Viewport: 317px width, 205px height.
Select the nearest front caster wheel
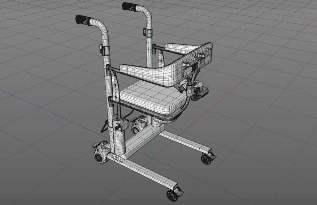pos(172,194)
